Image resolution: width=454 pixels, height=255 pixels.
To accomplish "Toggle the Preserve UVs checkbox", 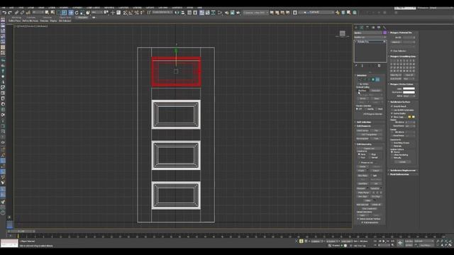I will [x=360, y=163].
